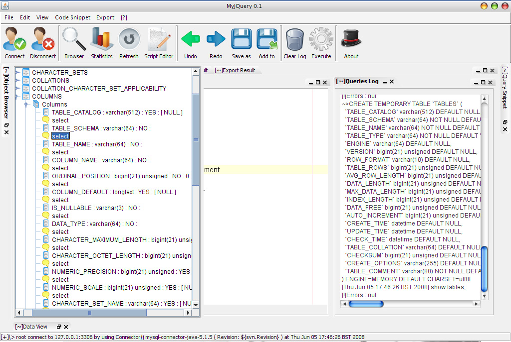Viewport: 511px width, 342px height.
Task: Open the About top hat icon
Action: [351, 40]
